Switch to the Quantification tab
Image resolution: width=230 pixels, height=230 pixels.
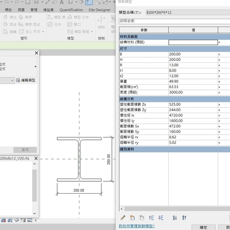click(x=71, y=10)
